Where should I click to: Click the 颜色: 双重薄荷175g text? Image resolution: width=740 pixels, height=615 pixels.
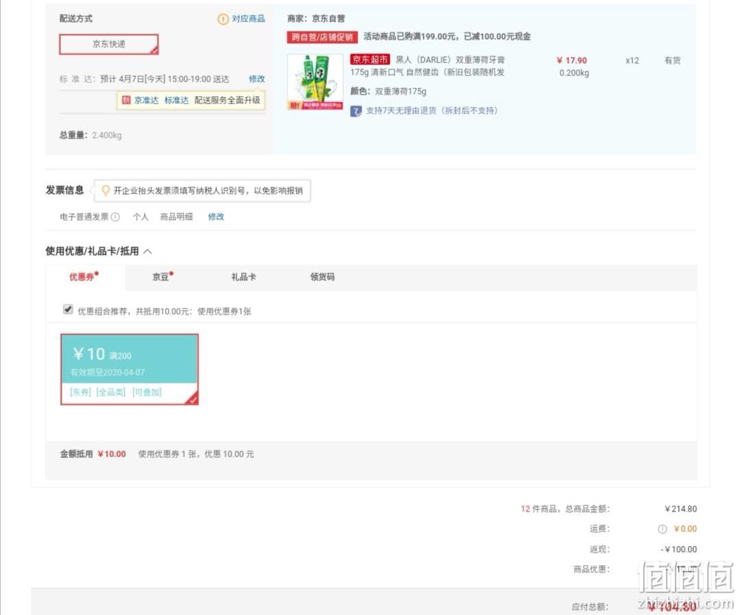388,92
